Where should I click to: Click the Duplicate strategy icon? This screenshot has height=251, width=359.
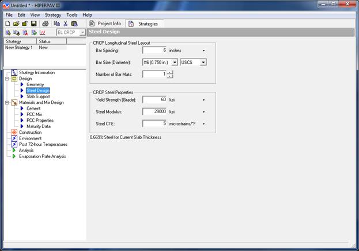[16, 33]
